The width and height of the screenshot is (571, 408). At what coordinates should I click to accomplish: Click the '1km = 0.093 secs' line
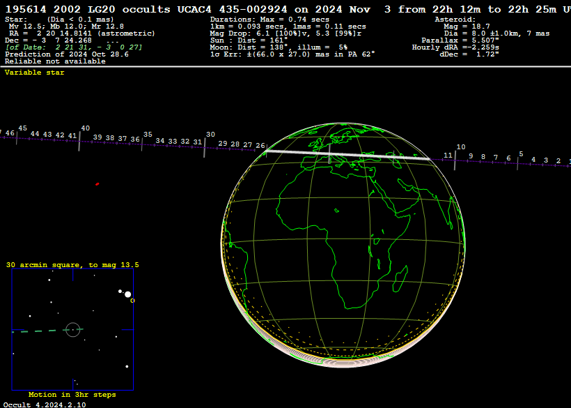pyautogui.click(x=288, y=27)
